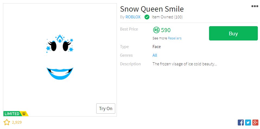Click the Limited U badge
The height and width of the screenshot is (129, 260).
16,114
